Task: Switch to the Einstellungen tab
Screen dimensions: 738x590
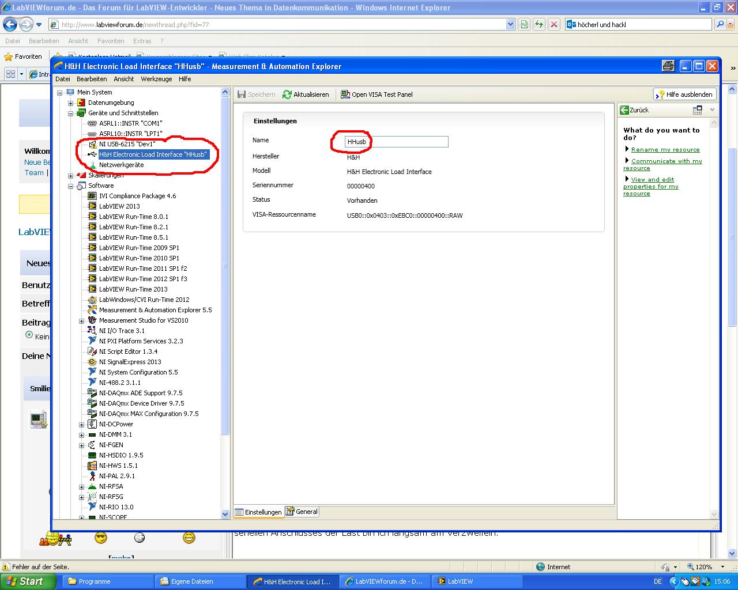Action: click(x=258, y=512)
